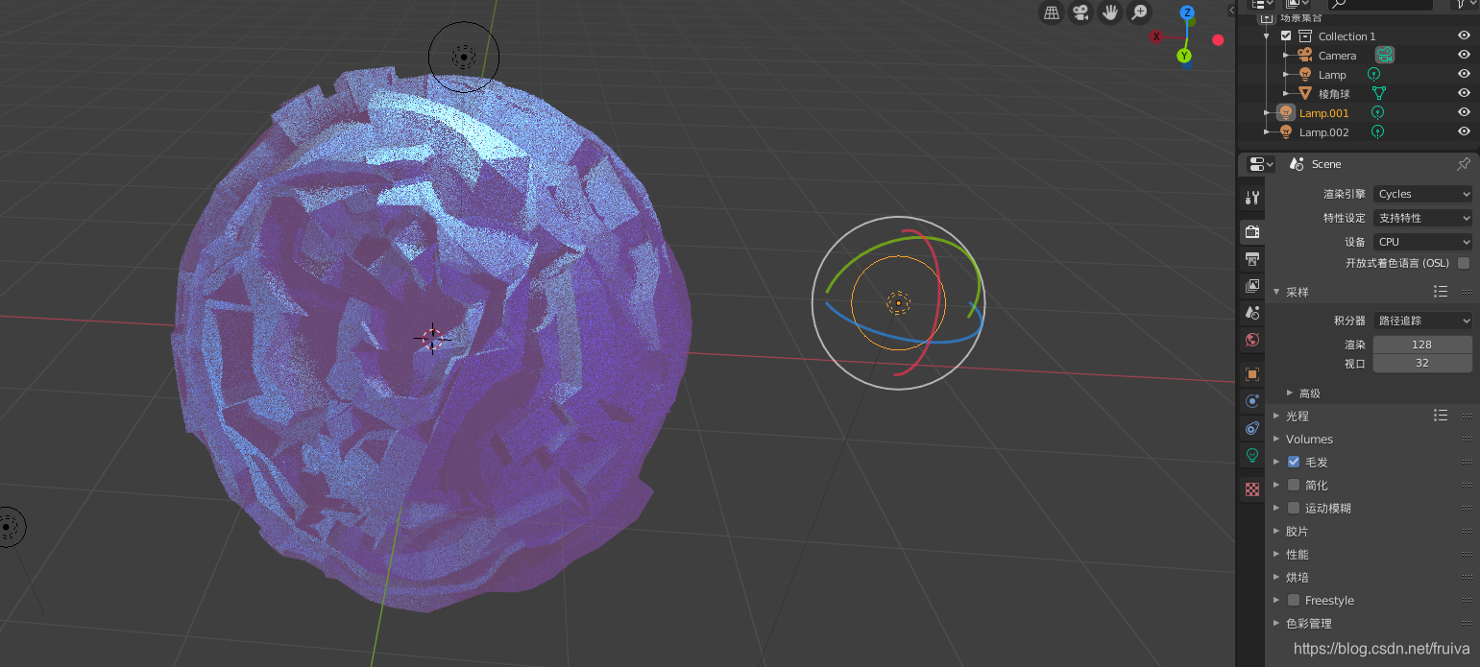Expand the Volumes panel

pos(1276,439)
